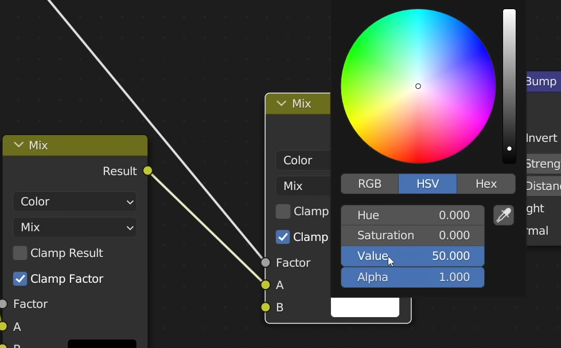The width and height of the screenshot is (561, 348).
Task: Click the white B color swatch
Action: (x=365, y=308)
